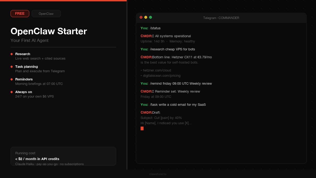Click the 'Running cost' label

click(25, 153)
